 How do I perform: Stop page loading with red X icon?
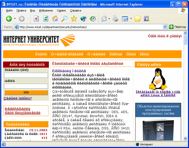tap(36, 19)
